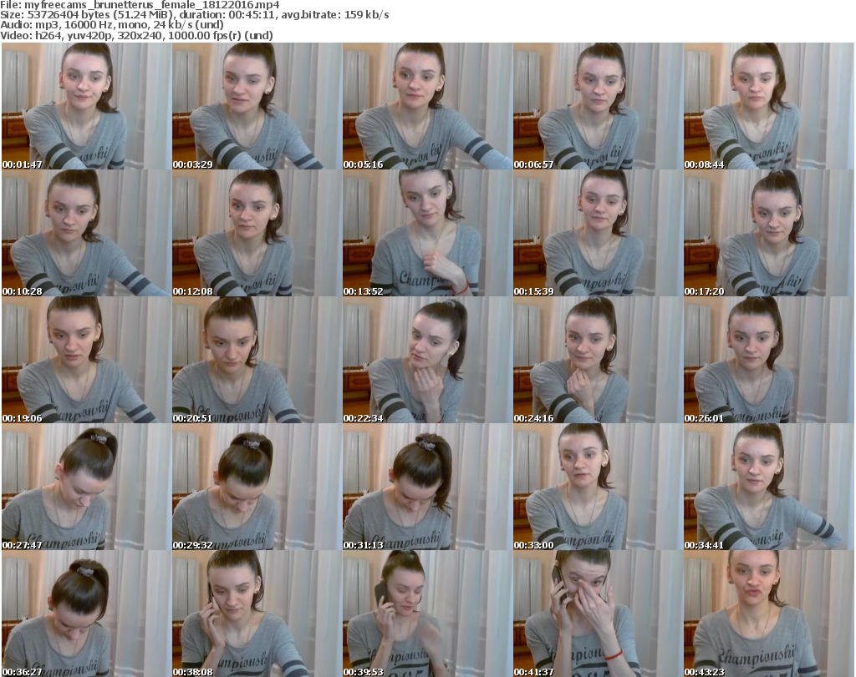Select the frame marked 00:34:41

tap(768, 487)
